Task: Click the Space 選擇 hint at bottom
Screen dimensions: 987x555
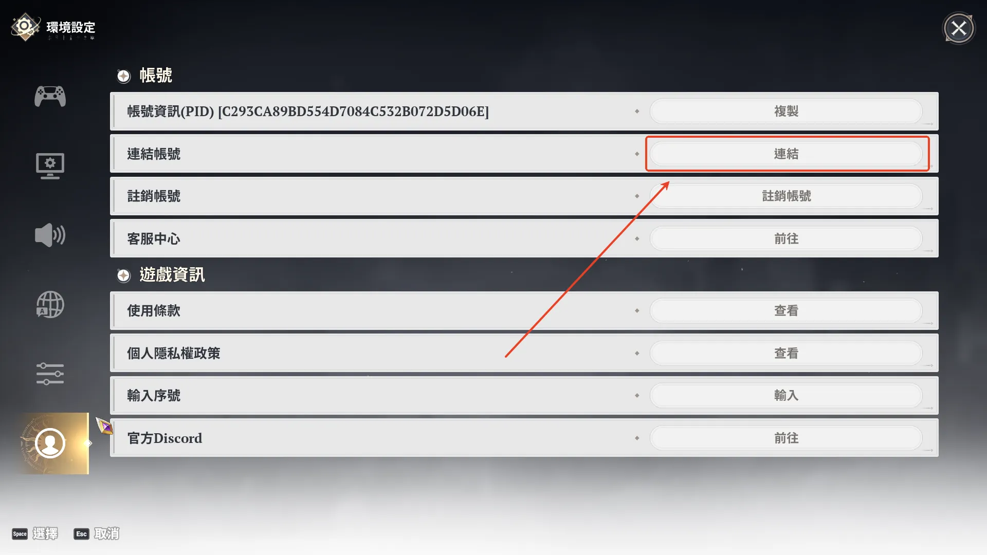Action: [34, 534]
